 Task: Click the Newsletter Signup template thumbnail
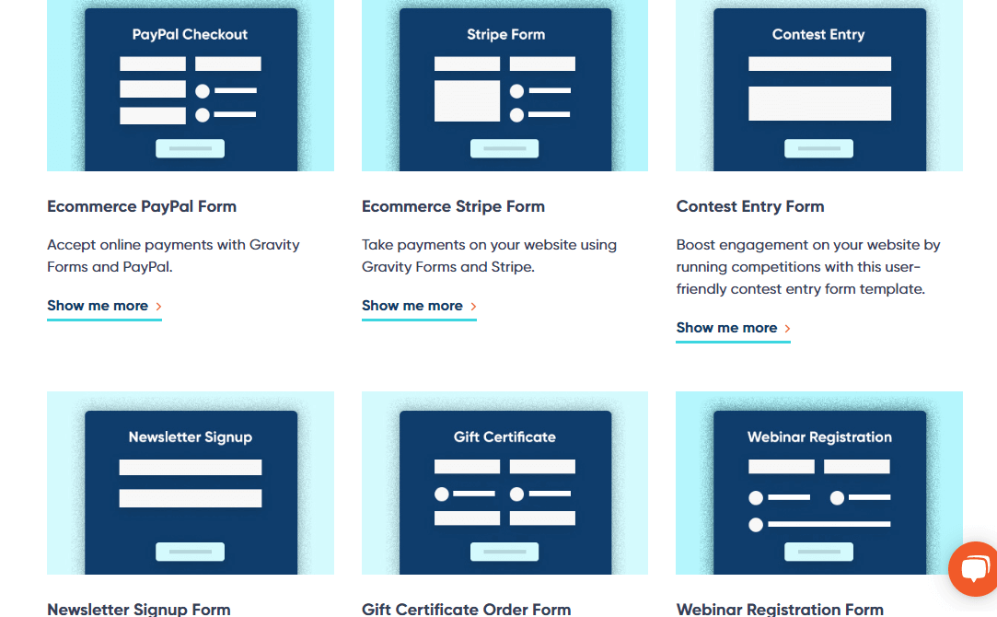click(x=190, y=483)
